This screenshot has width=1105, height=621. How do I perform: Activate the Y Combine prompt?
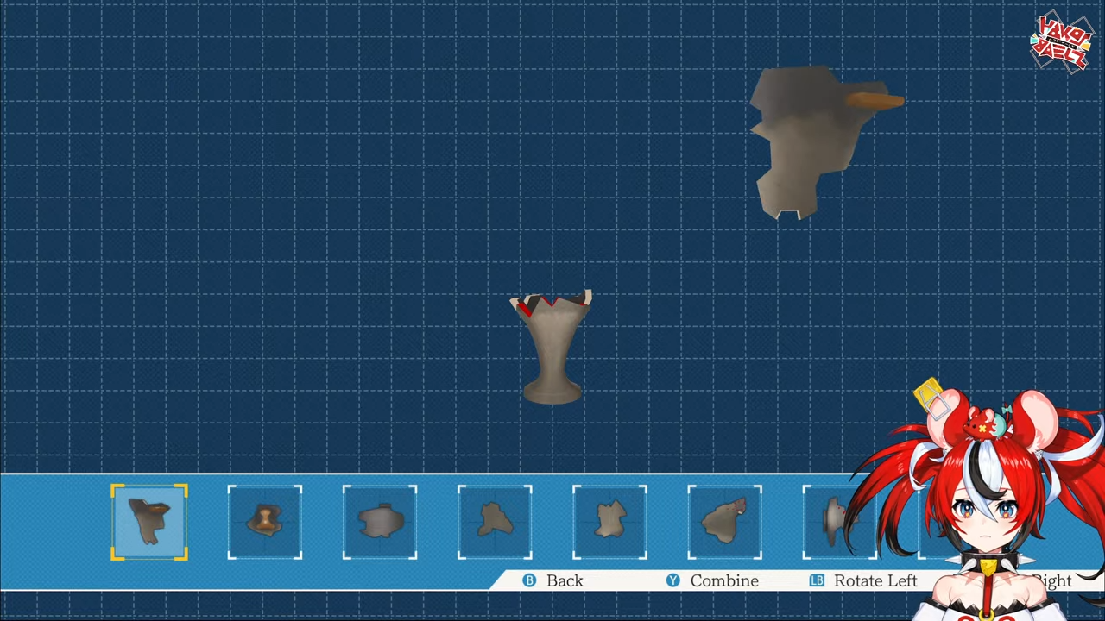tap(712, 581)
